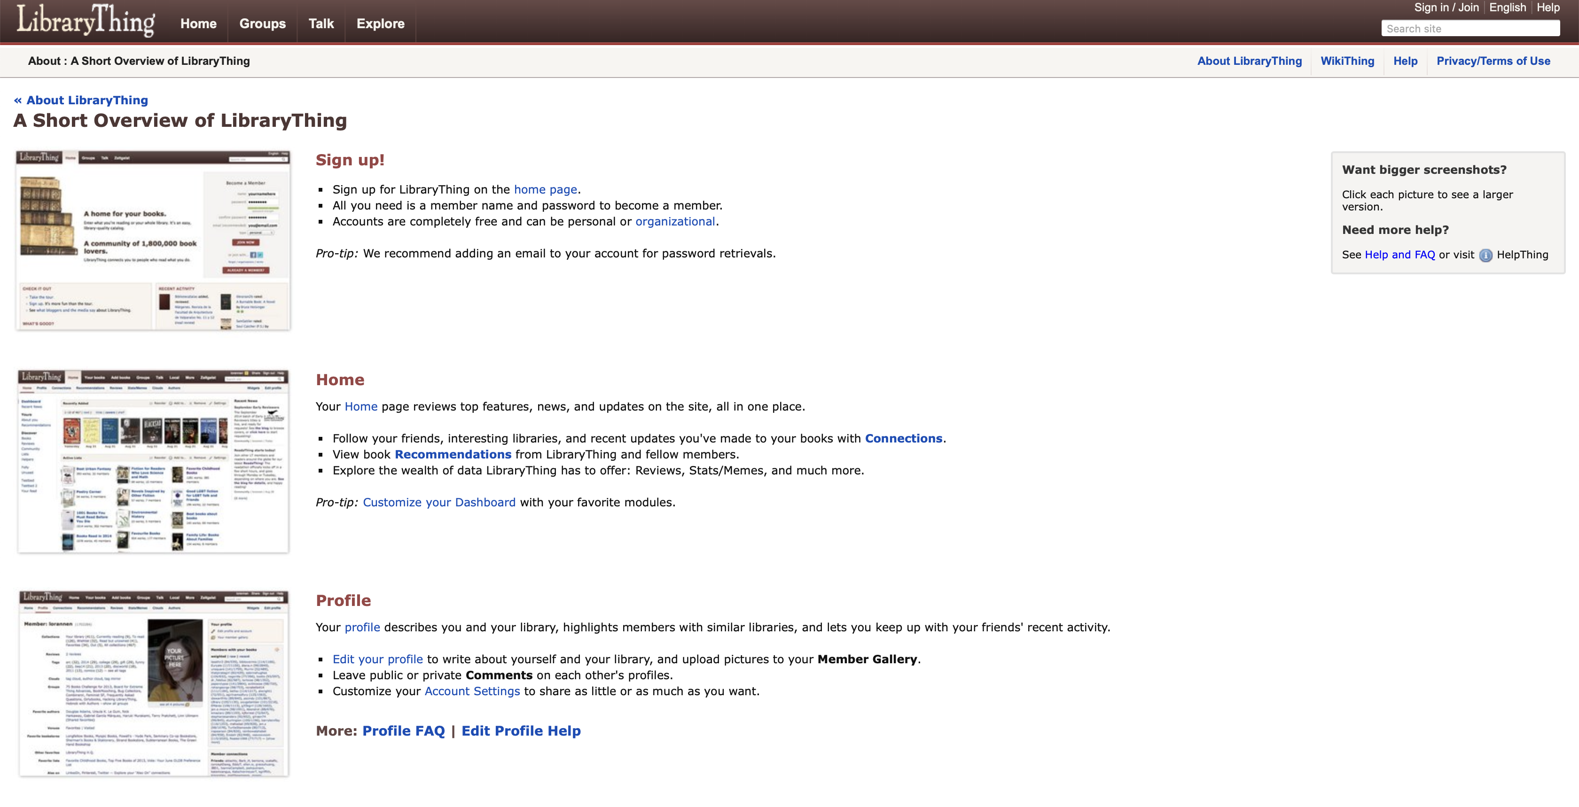Click the HelpThing text in sidebar

click(1522, 255)
